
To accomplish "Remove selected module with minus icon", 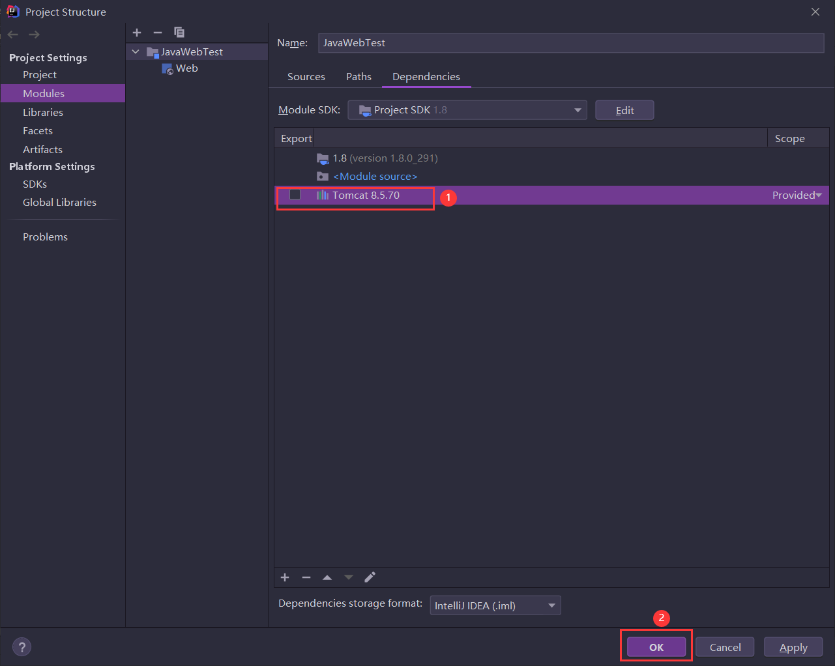I will coord(158,32).
